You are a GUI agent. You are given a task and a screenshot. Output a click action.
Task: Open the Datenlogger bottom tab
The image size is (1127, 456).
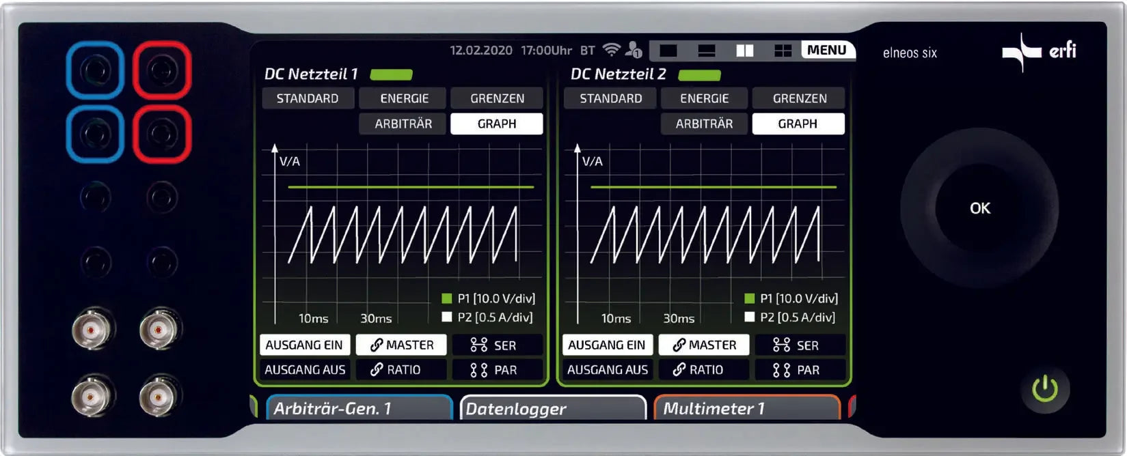click(x=554, y=408)
